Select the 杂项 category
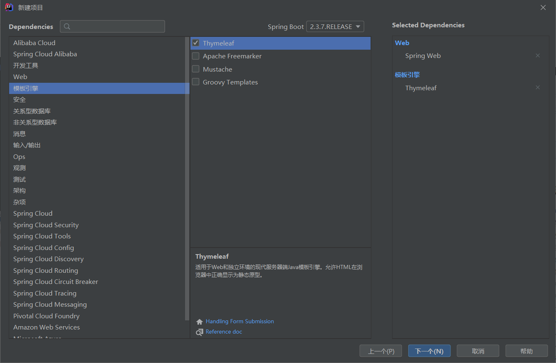This screenshot has width=556, height=363. coord(97,202)
